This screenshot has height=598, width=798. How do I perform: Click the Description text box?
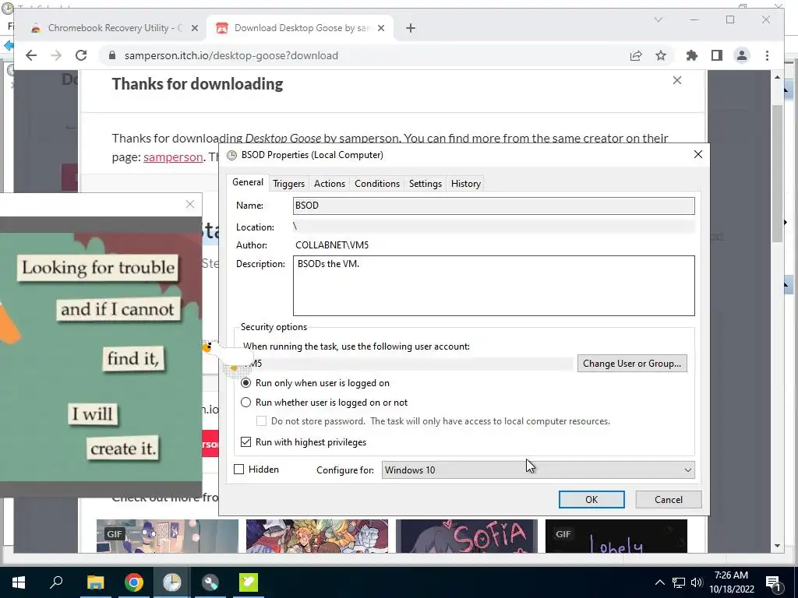tap(493, 286)
